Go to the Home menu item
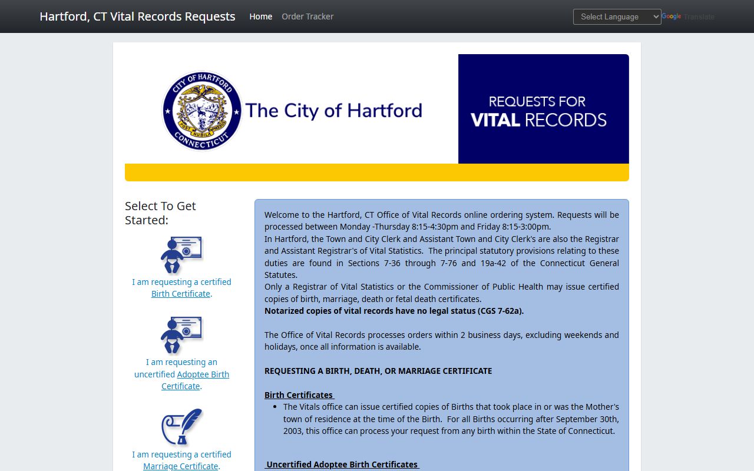This screenshot has width=754, height=471. point(260,16)
